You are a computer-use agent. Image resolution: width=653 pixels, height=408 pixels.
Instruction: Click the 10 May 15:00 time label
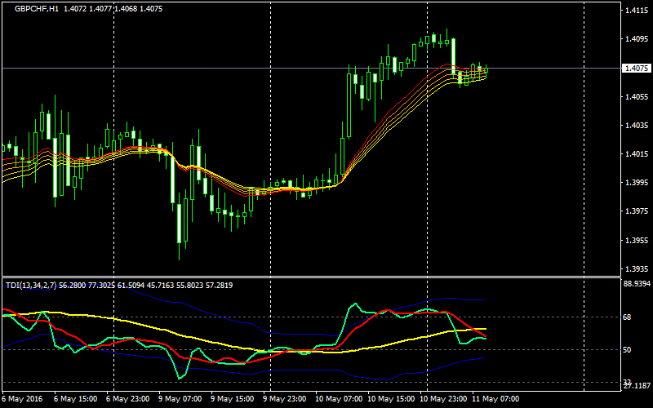392,399
